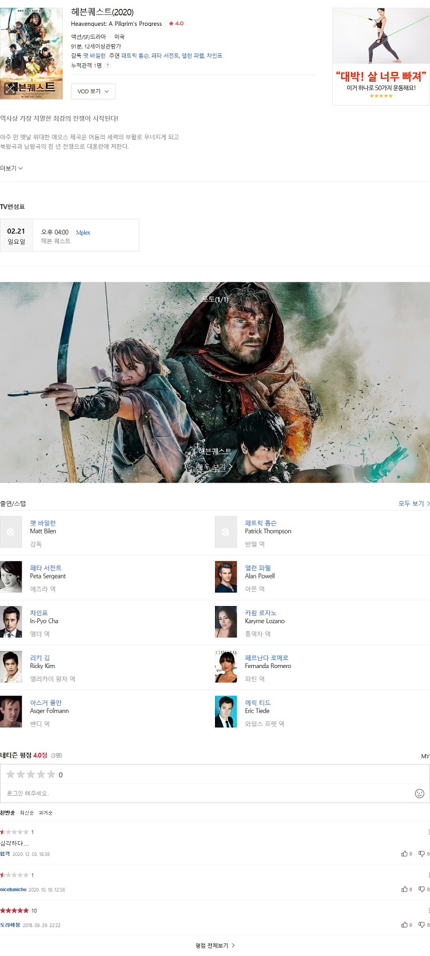Open 리키 김 cast link
This screenshot has height=956, width=430.
tap(40, 658)
